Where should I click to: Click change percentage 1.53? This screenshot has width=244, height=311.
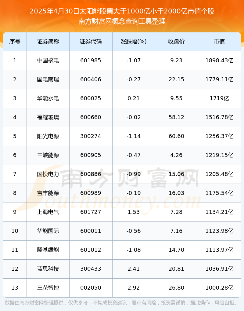tap(134, 212)
